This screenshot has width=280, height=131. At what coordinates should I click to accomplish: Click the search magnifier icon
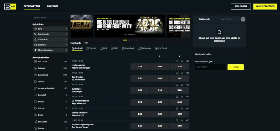[x=66, y=18]
